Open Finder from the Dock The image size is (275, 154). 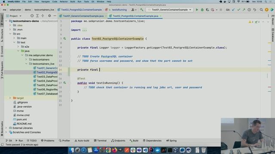pyautogui.click(x=71, y=150)
